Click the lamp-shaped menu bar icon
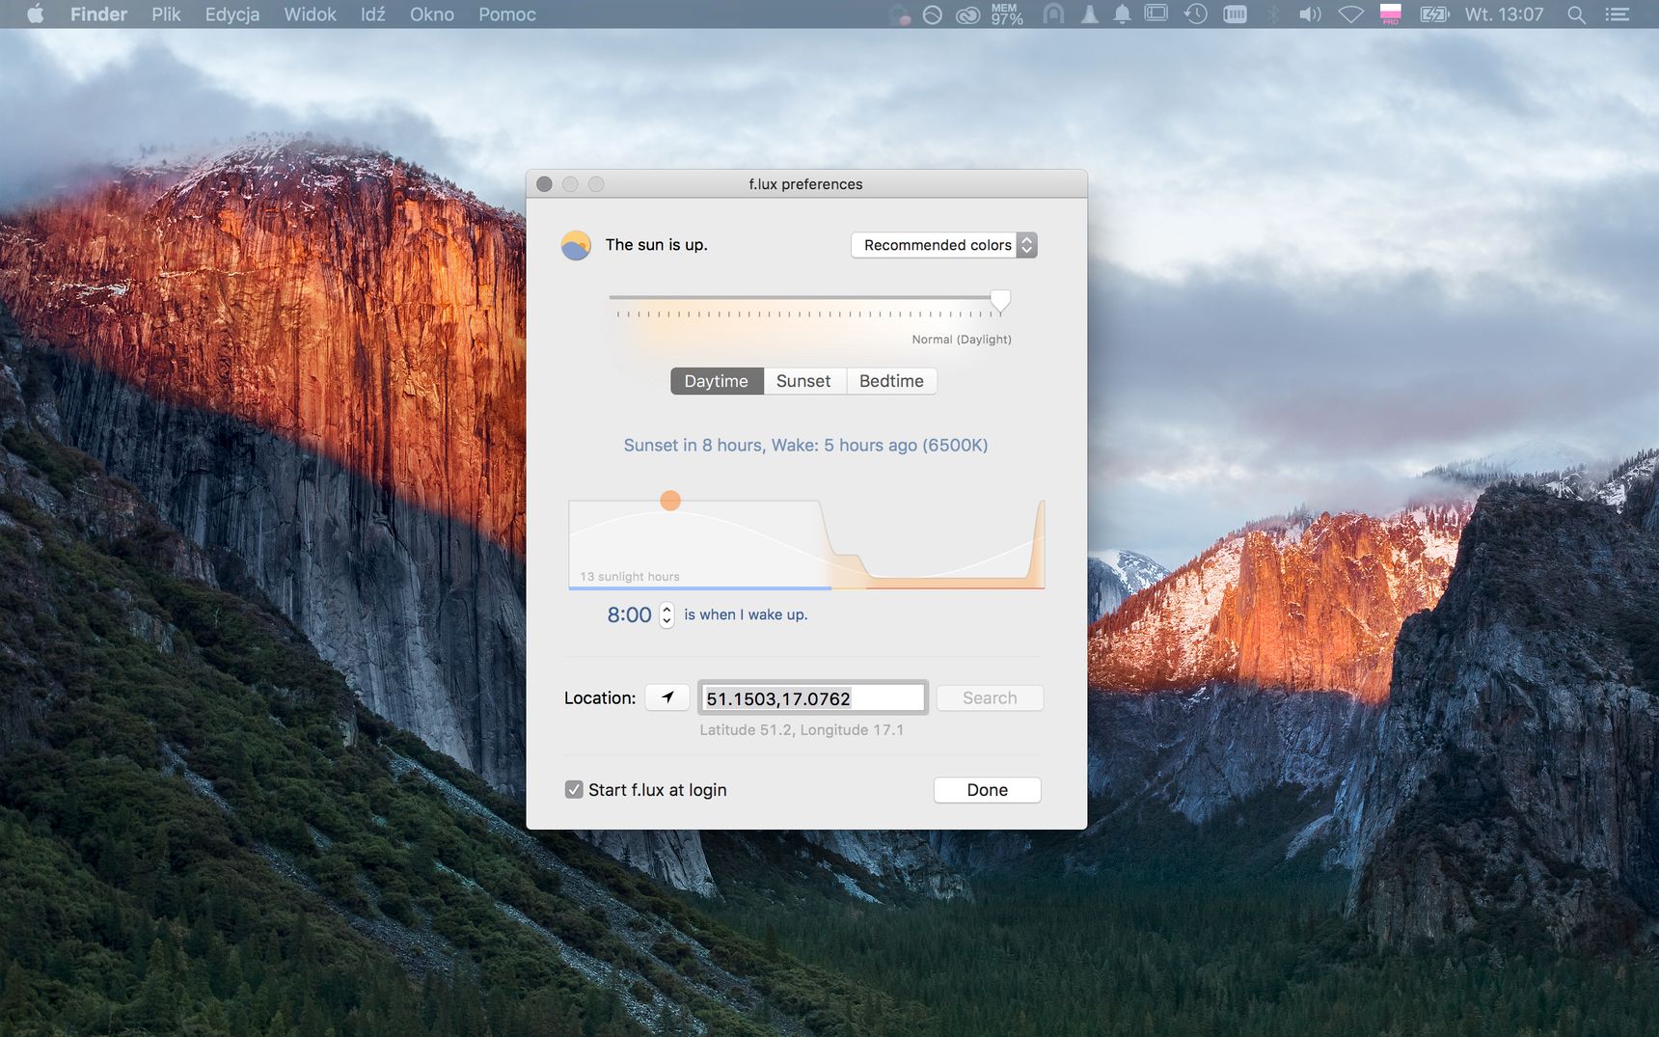Image resolution: width=1659 pixels, height=1037 pixels. click(1089, 14)
